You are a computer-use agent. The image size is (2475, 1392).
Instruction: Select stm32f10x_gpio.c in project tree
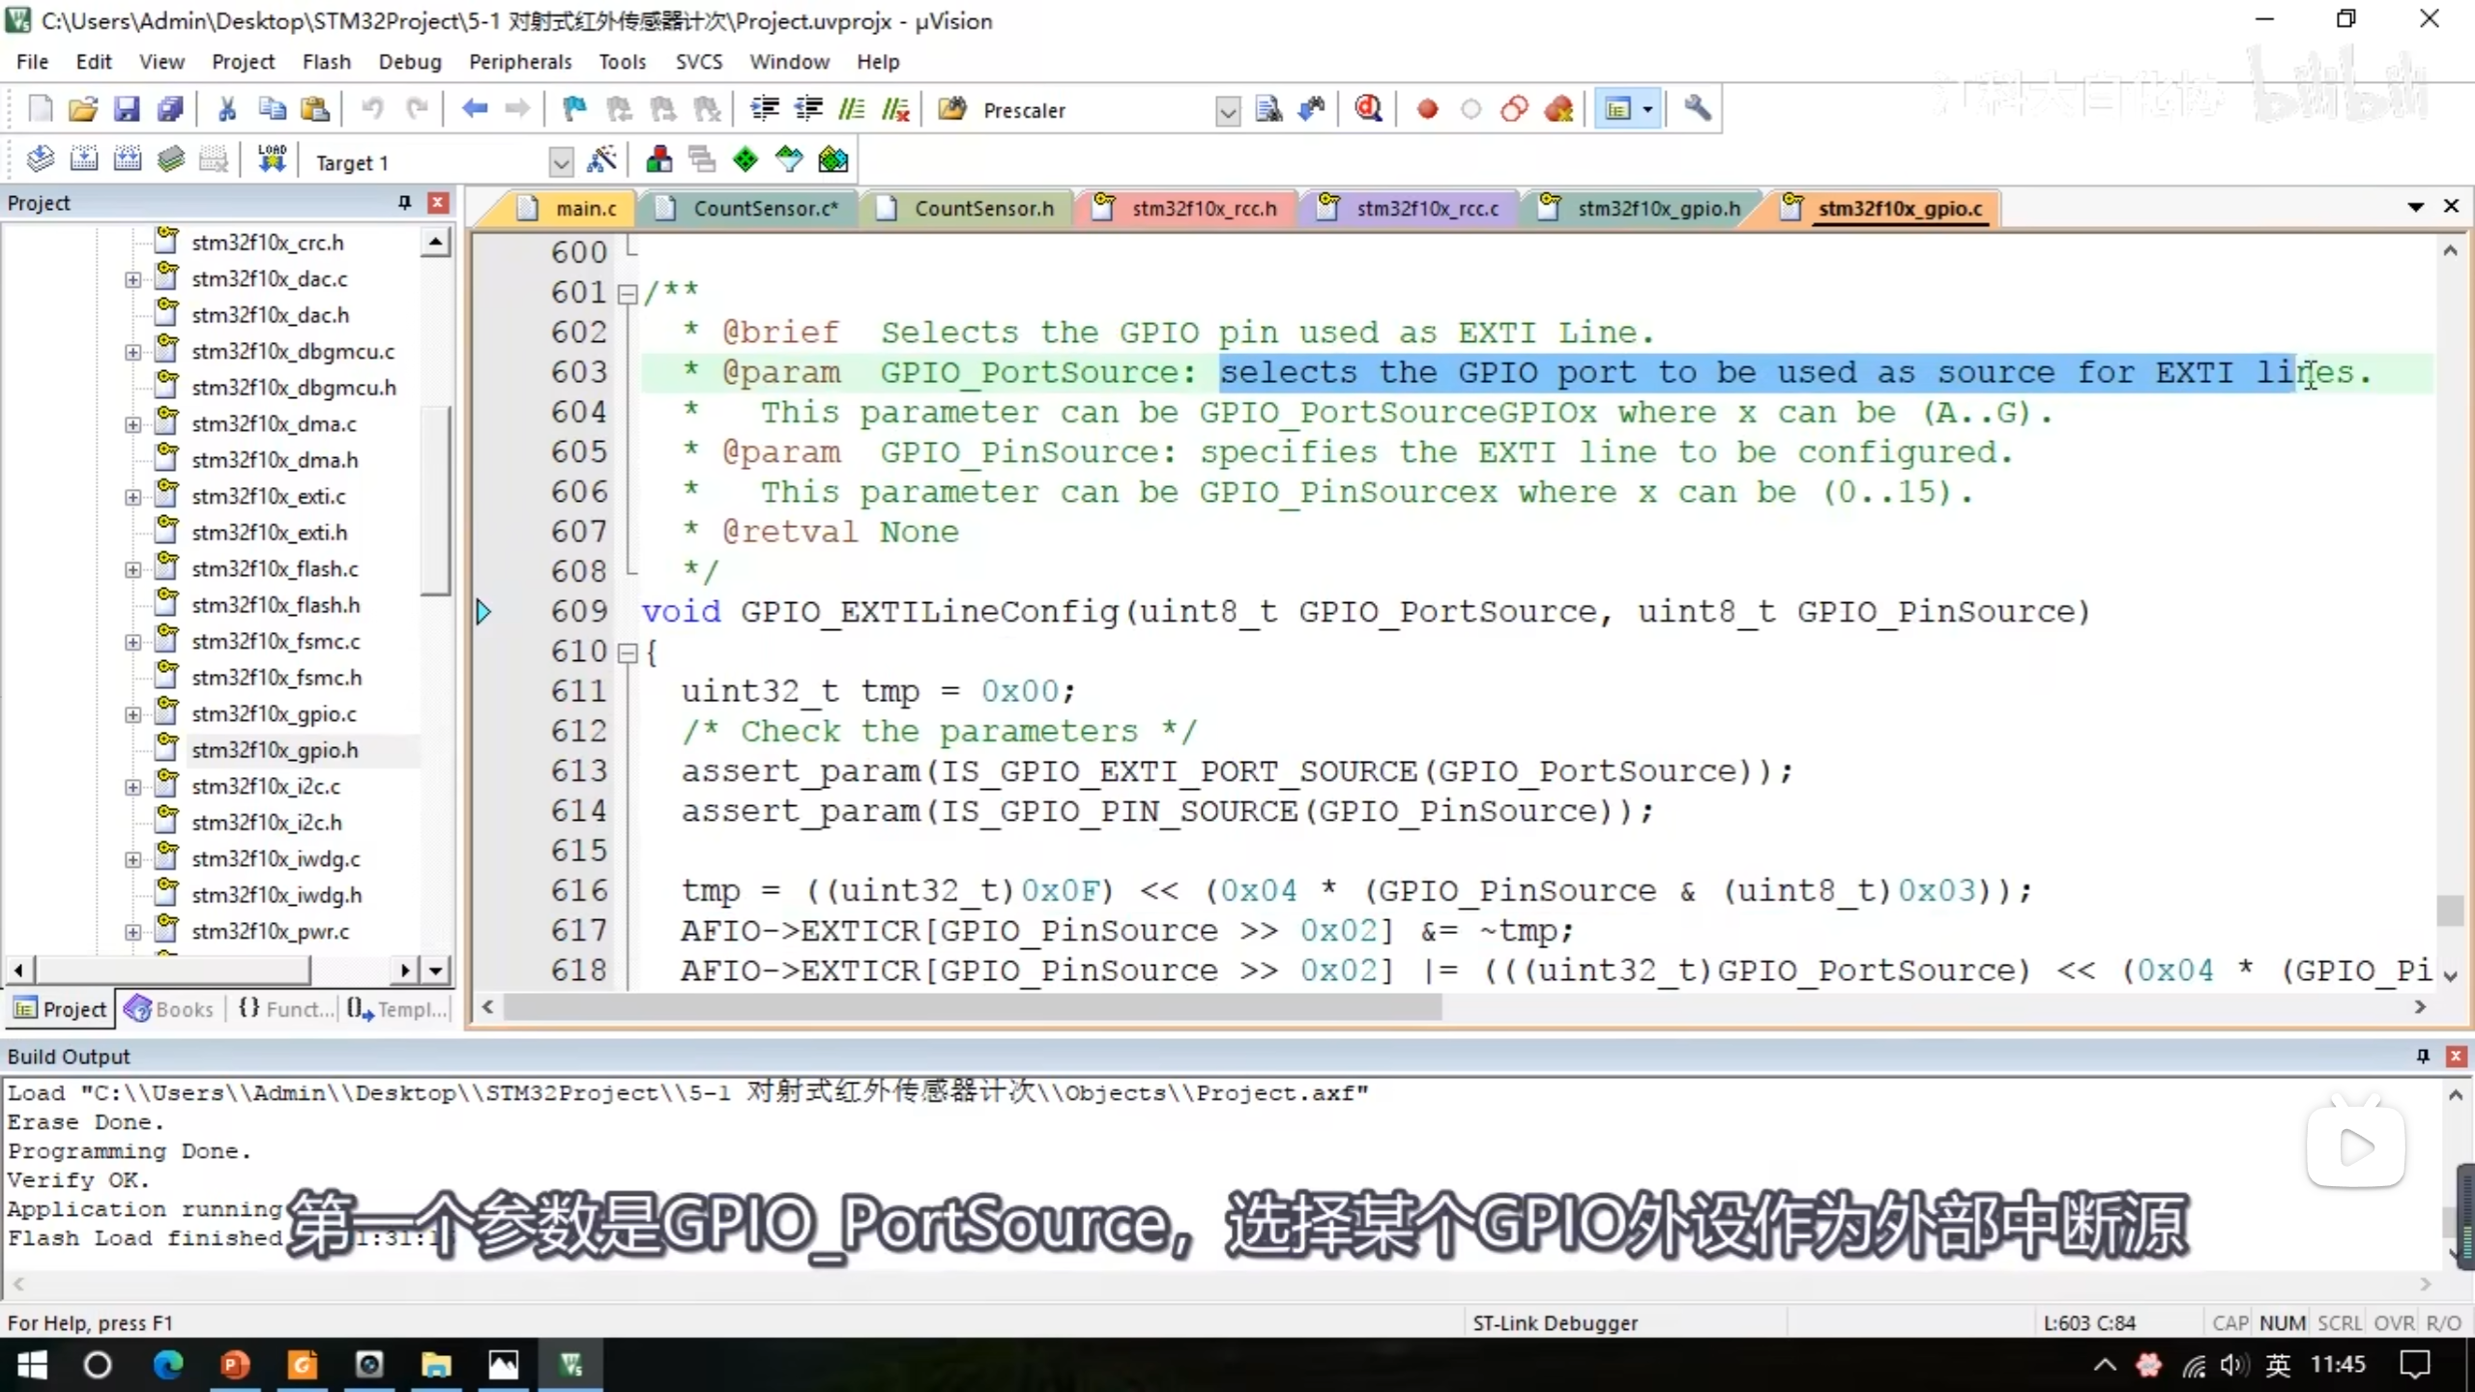[274, 714]
